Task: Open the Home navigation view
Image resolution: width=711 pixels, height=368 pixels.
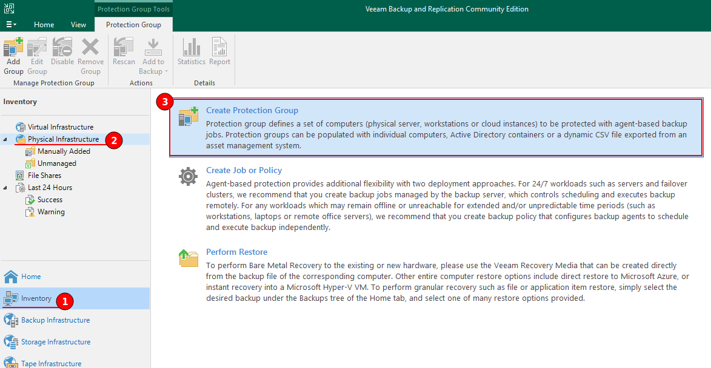Action: (31, 277)
